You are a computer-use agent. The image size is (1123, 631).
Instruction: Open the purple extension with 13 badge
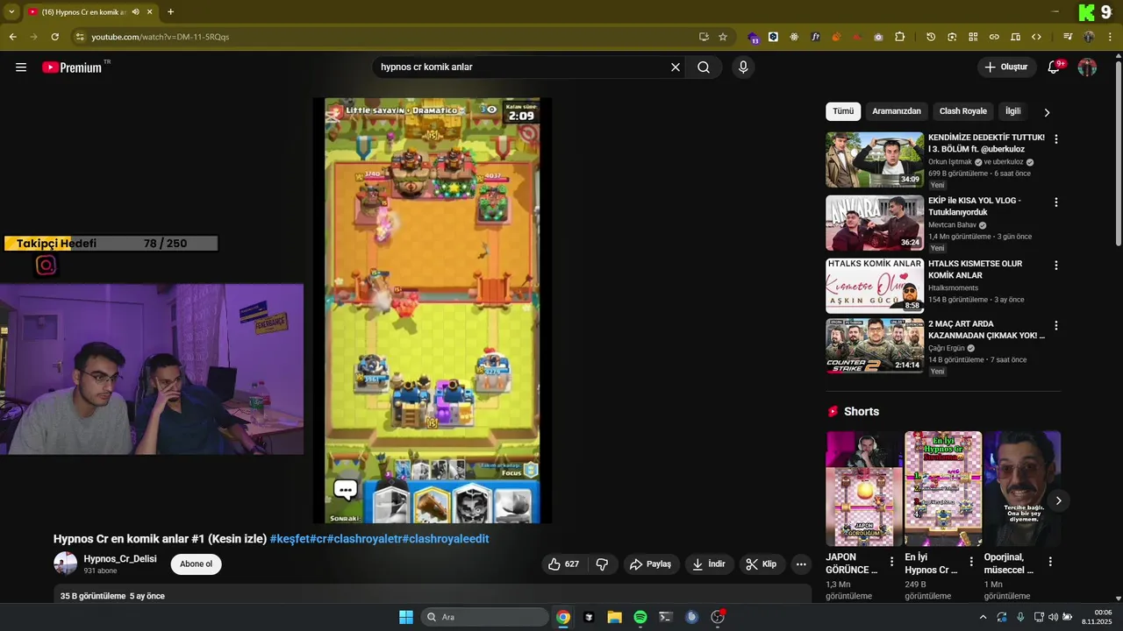[753, 37]
